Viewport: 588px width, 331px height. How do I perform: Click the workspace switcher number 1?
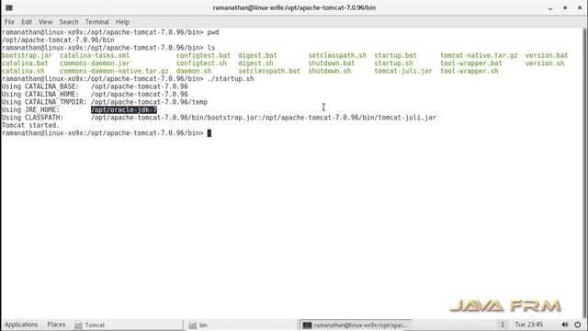click(x=503, y=325)
